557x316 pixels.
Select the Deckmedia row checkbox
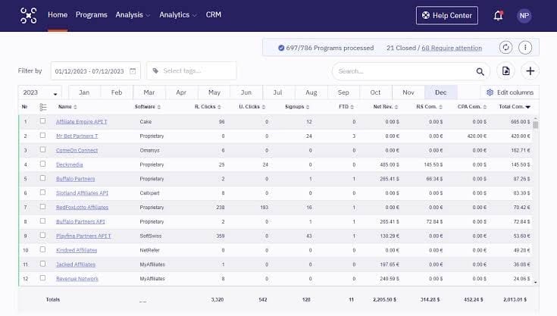point(42,164)
